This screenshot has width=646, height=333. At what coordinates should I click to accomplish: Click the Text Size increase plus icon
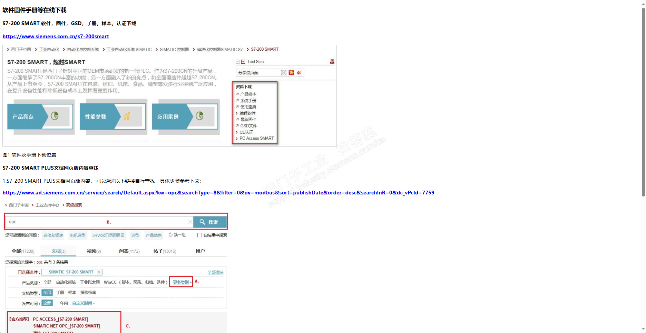tap(243, 62)
